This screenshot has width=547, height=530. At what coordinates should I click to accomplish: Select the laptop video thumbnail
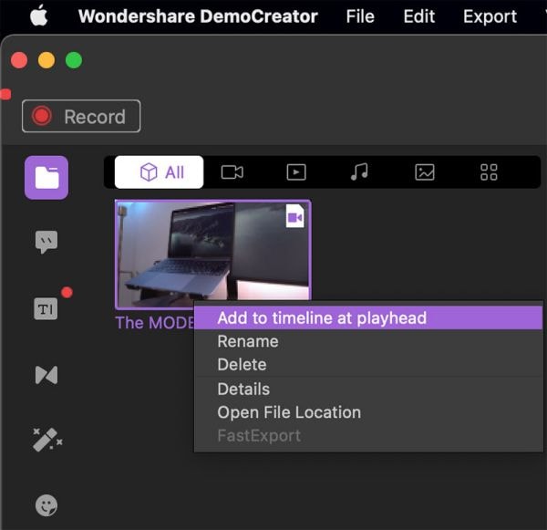(212, 255)
